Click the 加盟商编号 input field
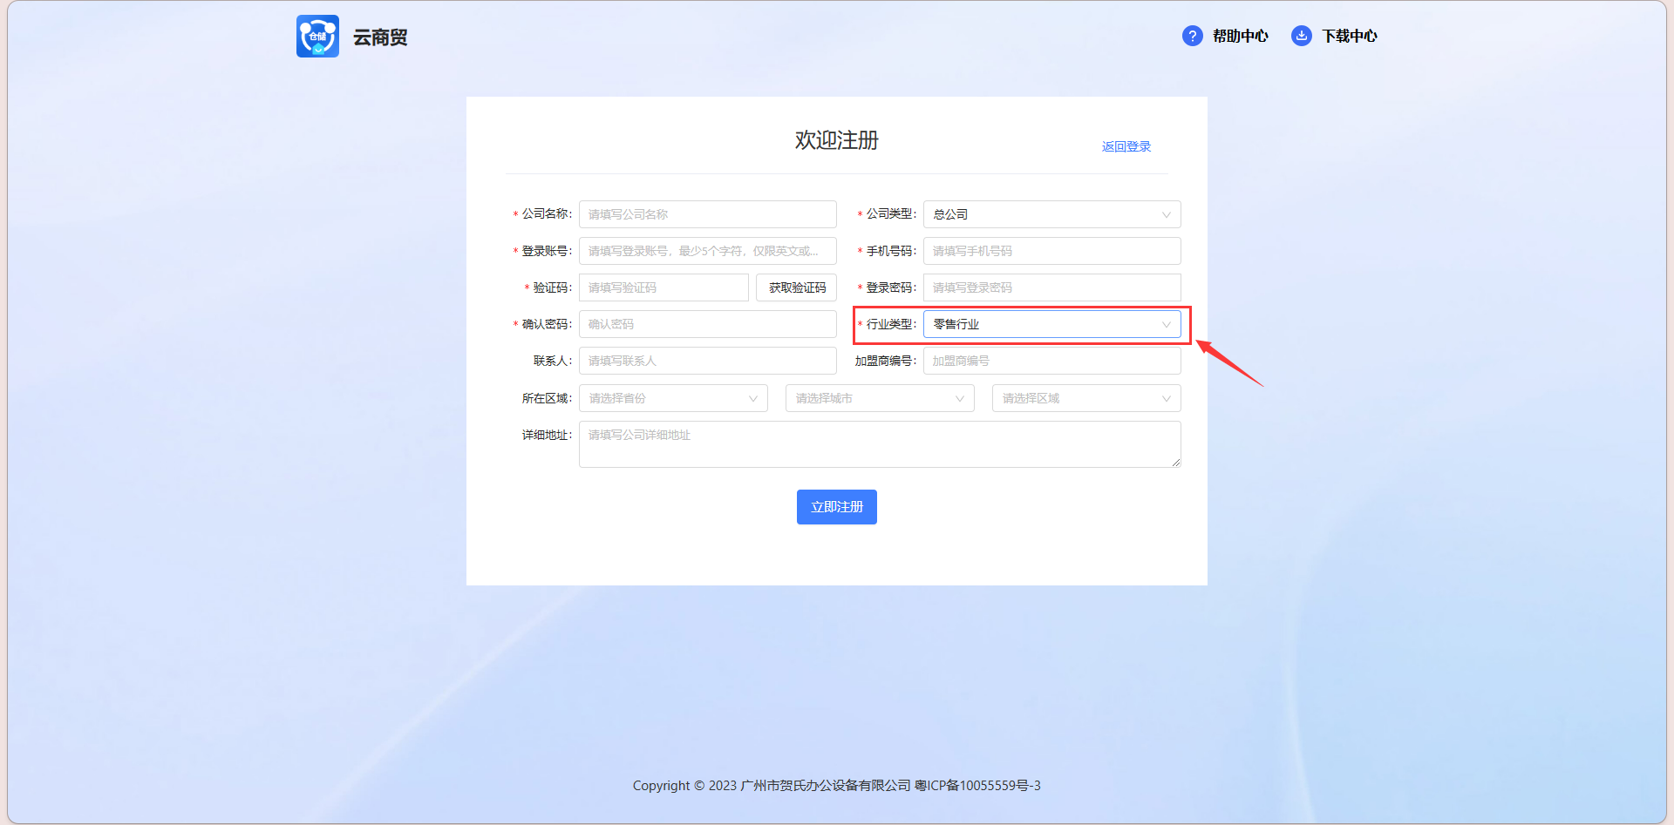The image size is (1674, 825). tap(1051, 361)
